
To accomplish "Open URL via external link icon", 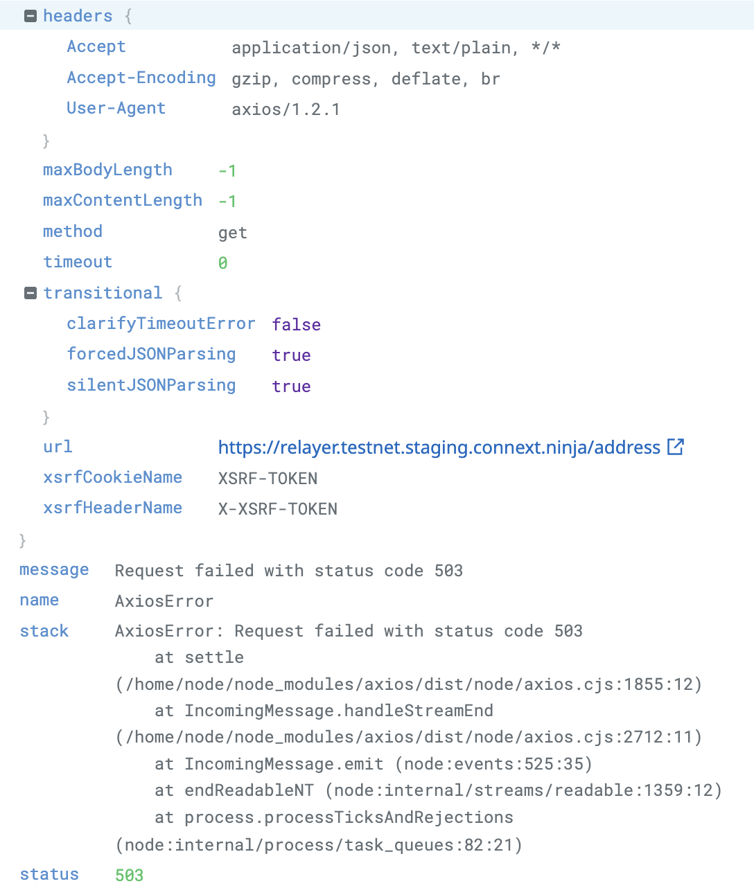I will pos(676,447).
